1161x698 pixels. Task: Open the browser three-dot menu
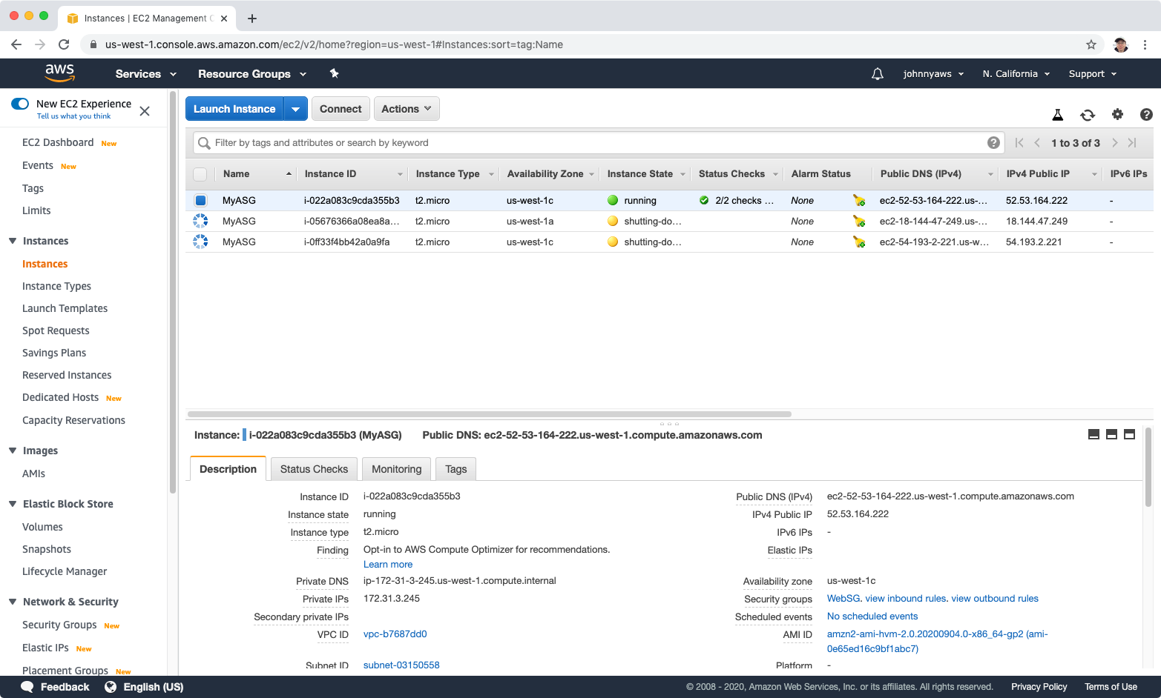click(1145, 44)
